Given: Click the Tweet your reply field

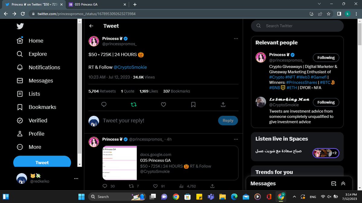Looking at the screenshot, I should (158, 121).
